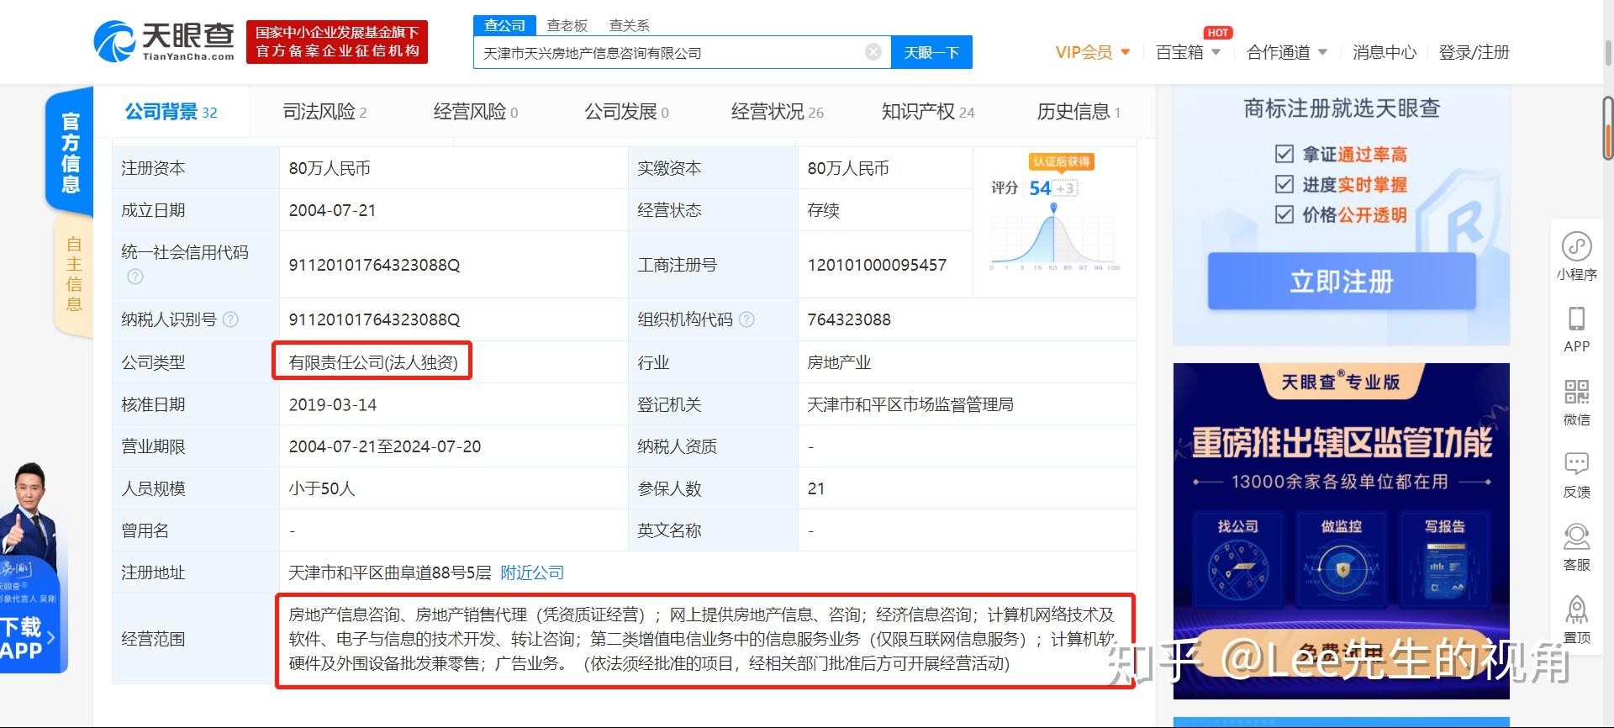The width and height of the screenshot is (1614, 728).
Task: Open the 公司发展 tab
Action: (626, 112)
